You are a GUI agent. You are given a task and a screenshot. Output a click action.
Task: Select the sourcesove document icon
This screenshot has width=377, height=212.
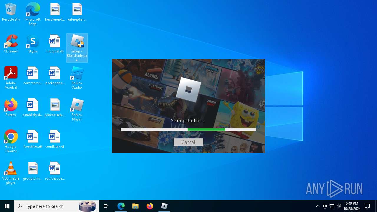click(55, 171)
